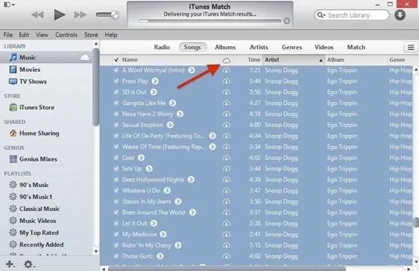Open the File menu
Viewport: 419px width, 271px height.
click(8, 35)
